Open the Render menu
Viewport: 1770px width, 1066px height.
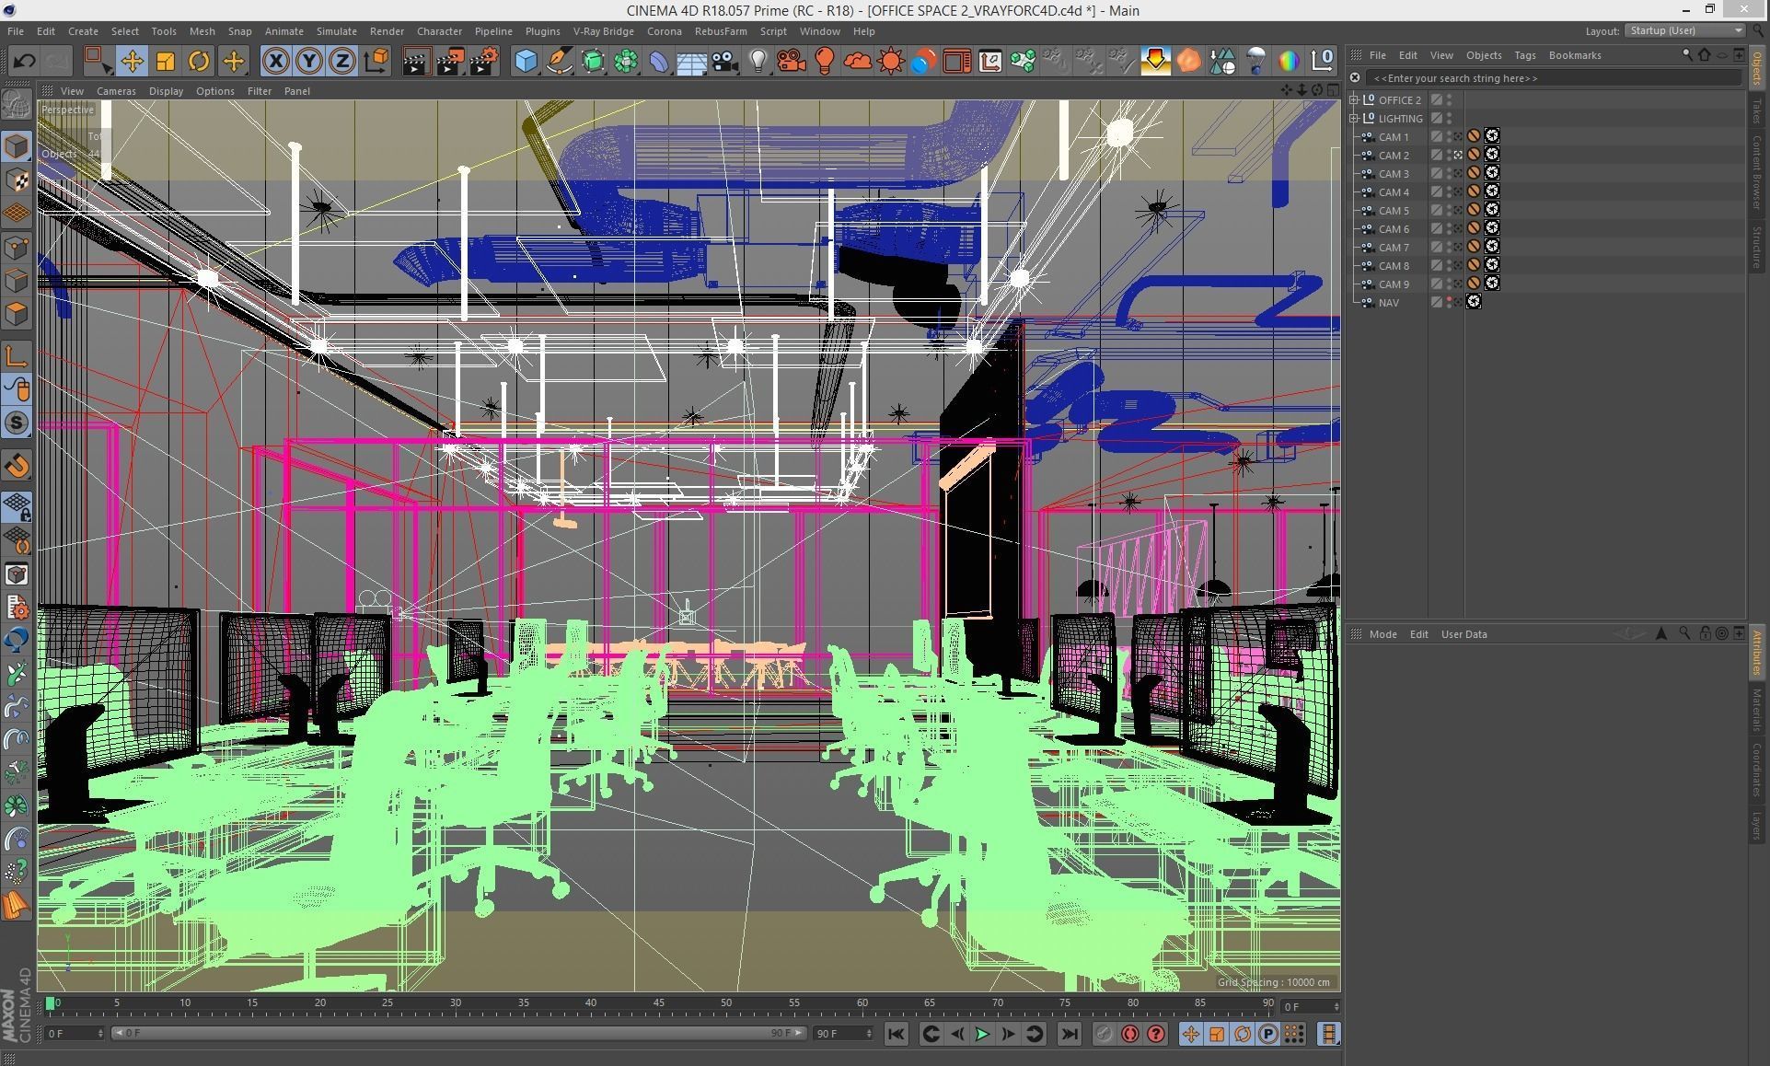click(387, 30)
